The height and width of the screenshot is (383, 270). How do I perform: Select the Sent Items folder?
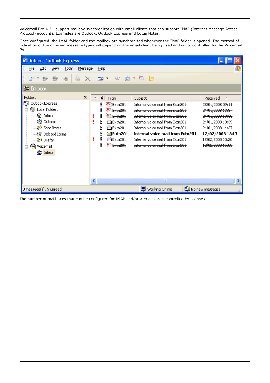click(52, 128)
